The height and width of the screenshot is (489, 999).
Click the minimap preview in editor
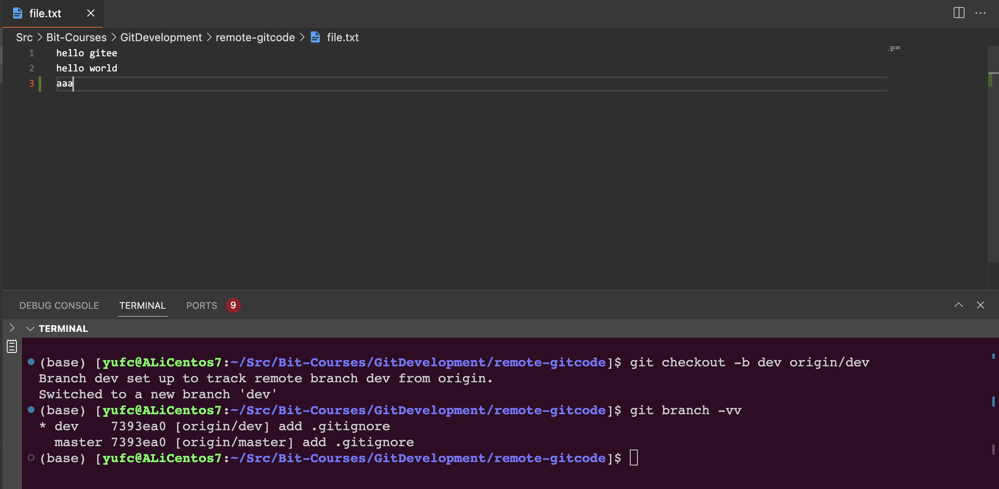(x=895, y=49)
